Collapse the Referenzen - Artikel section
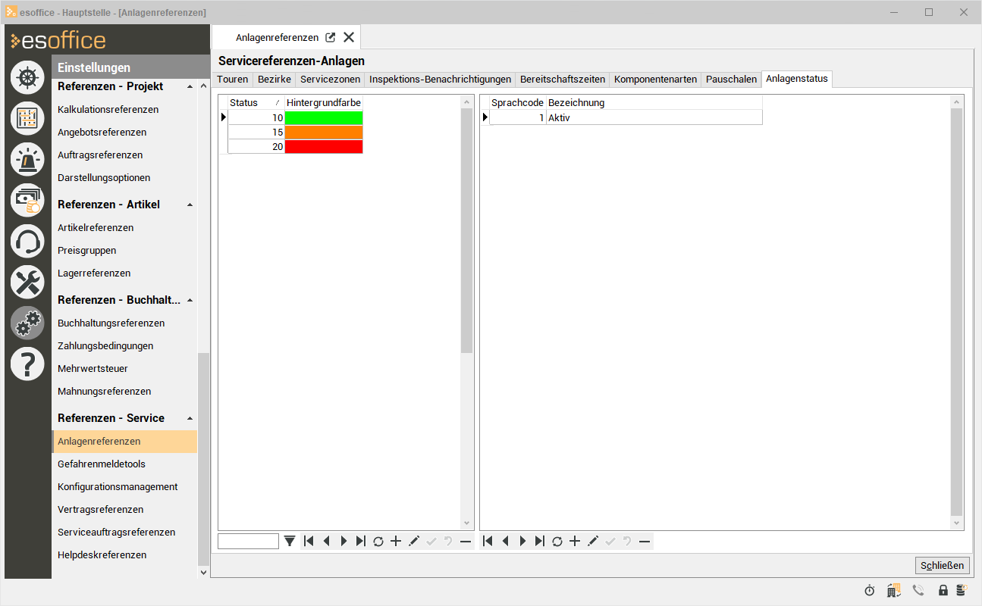Image resolution: width=982 pixels, height=606 pixels. point(190,205)
